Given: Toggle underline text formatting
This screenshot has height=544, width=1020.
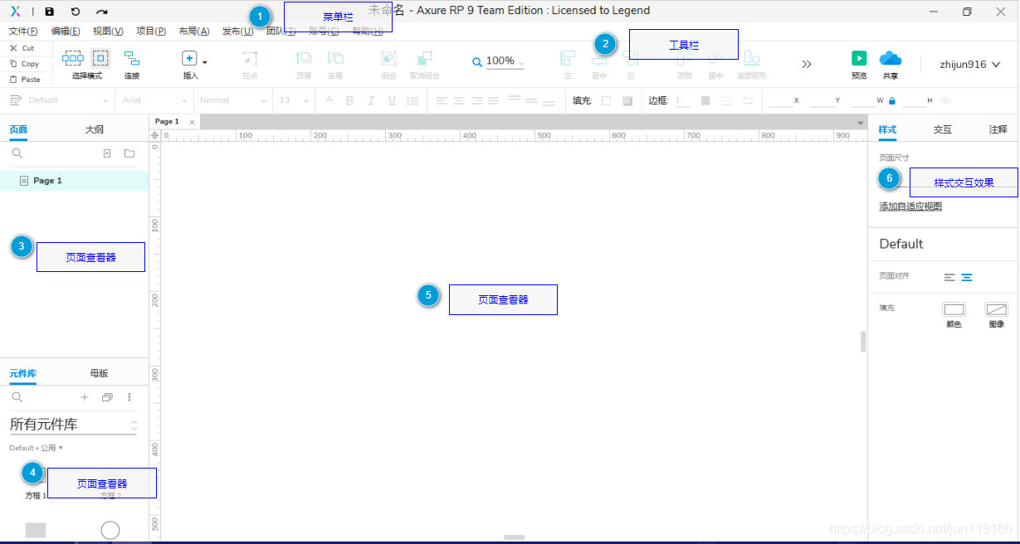Looking at the screenshot, I should (392, 100).
